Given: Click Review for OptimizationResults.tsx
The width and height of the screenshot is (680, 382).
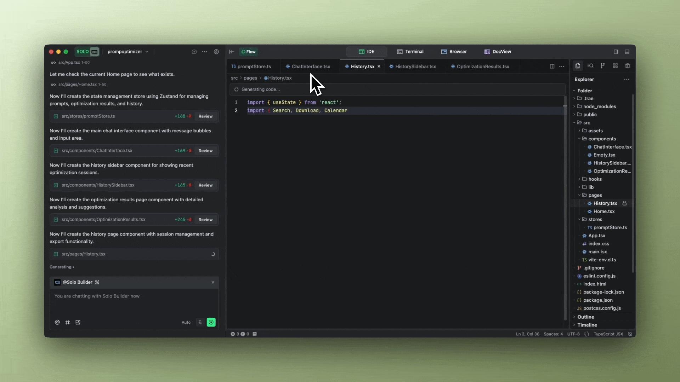Looking at the screenshot, I should (x=205, y=220).
